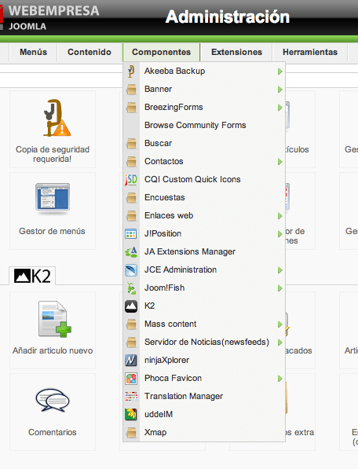Click the WEBEMPRESA JOOMLA logo
Viewport: 358px width, 469px height.
click(x=50, y=17)
